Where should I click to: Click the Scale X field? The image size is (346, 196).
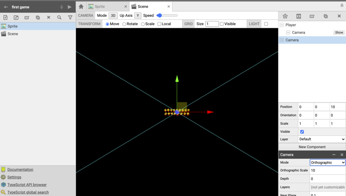pyautogui.click(x=306, y=124)
